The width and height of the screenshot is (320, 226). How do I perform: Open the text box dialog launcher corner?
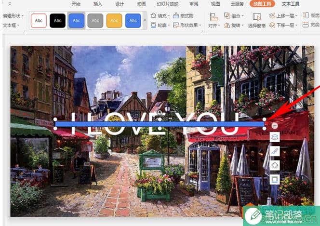click(24, 32)
